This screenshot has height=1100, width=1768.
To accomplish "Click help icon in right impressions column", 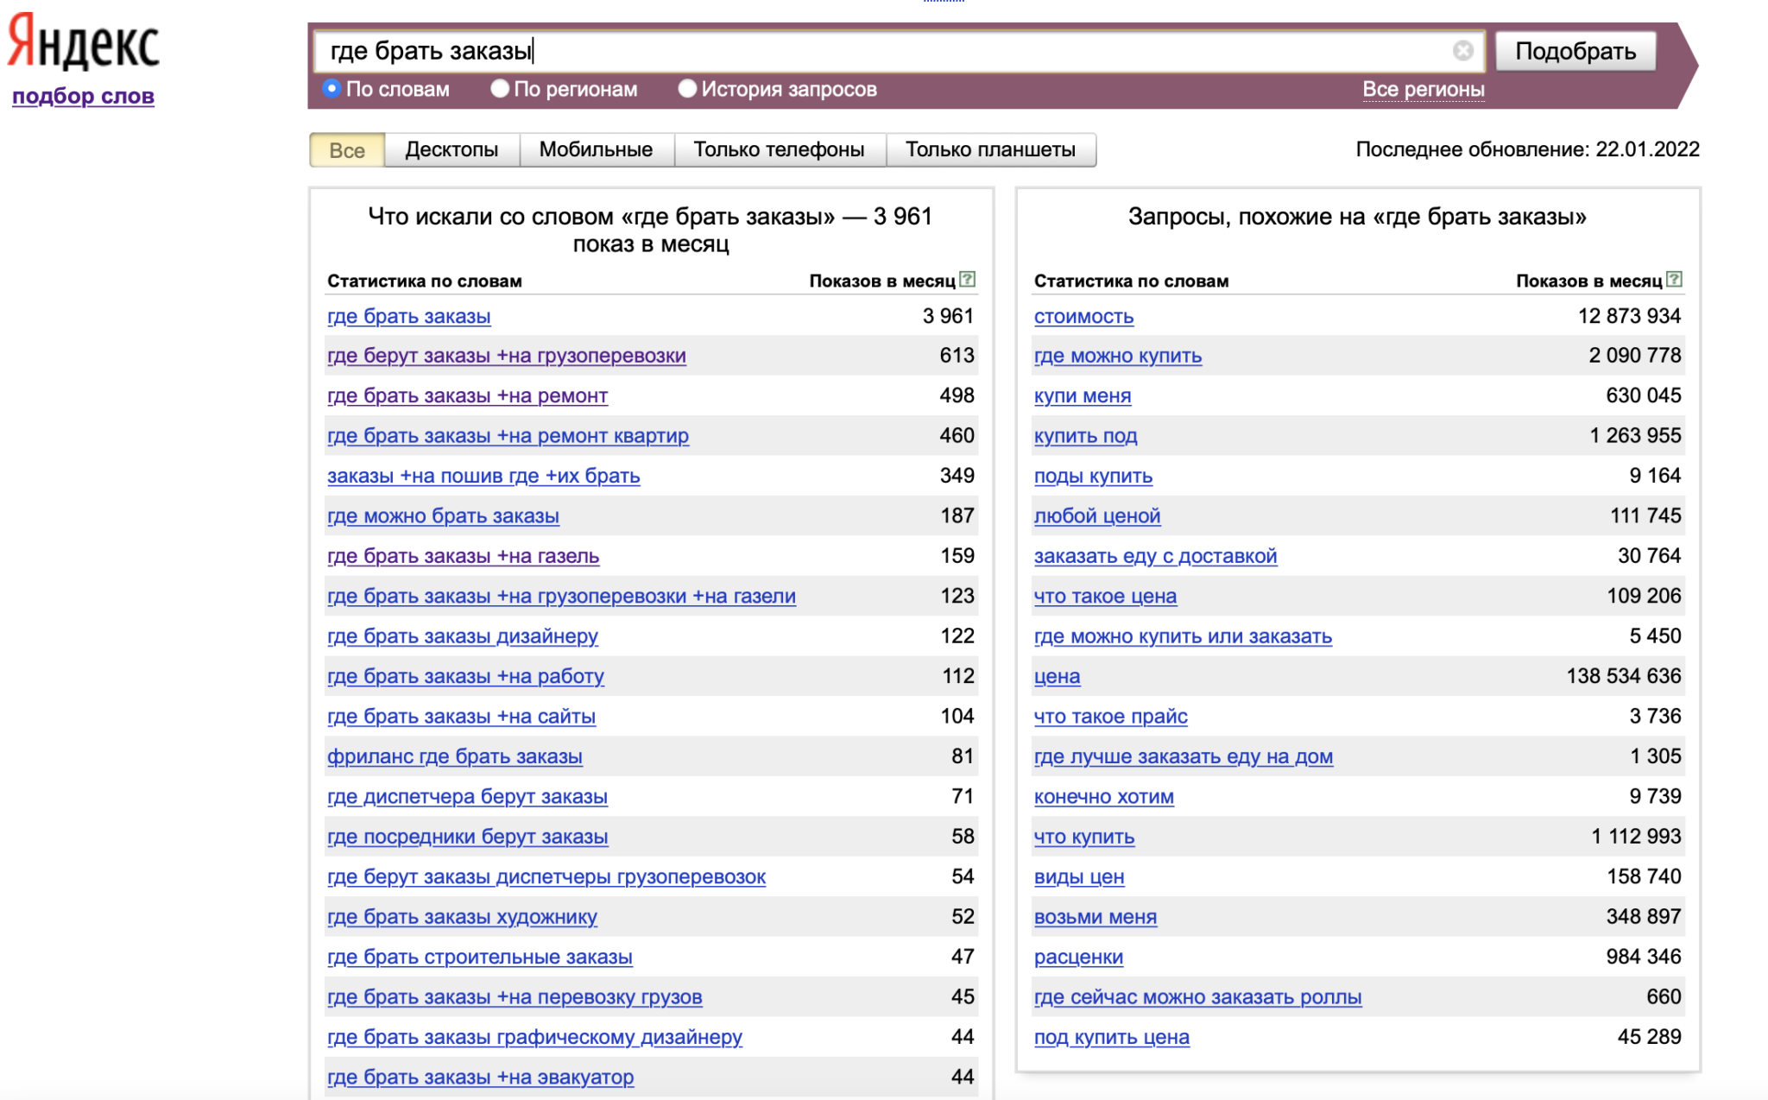I will 1675,280.
